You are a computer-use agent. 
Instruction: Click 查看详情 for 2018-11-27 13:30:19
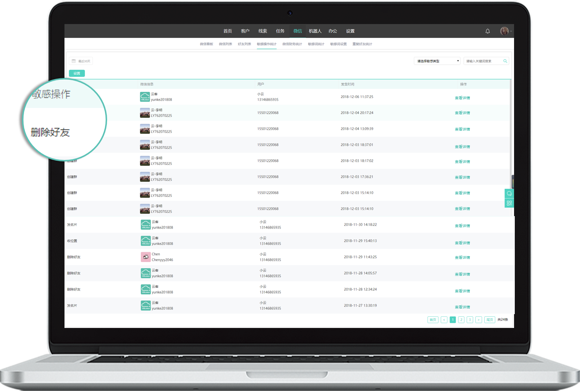click(x=462, y=307)
